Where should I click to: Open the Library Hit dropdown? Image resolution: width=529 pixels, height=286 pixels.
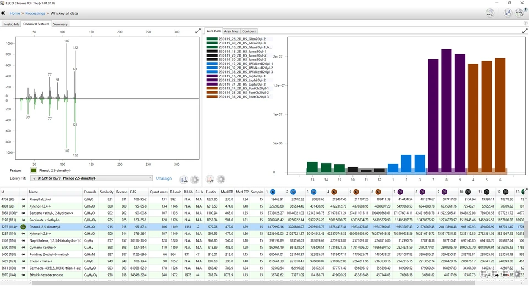click(91, 178)
